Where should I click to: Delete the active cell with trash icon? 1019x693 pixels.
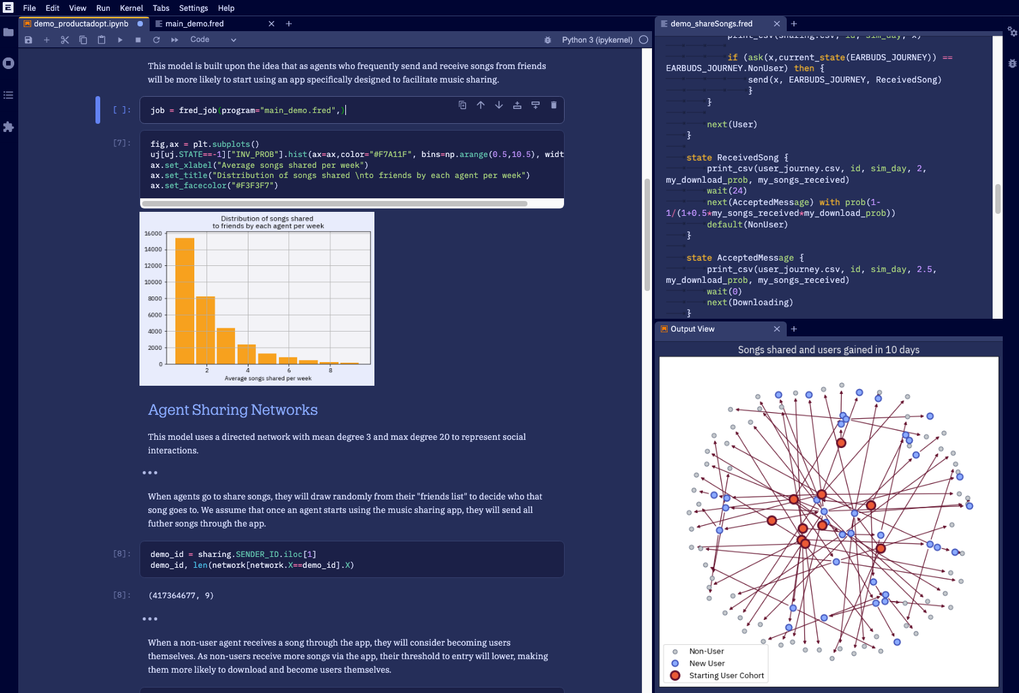[553, 105]
